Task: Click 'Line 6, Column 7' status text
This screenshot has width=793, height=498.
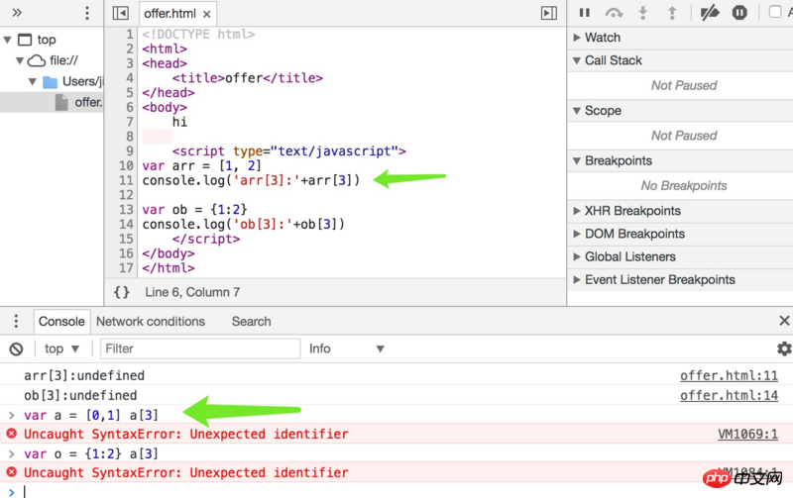Action: pos(192,292)
